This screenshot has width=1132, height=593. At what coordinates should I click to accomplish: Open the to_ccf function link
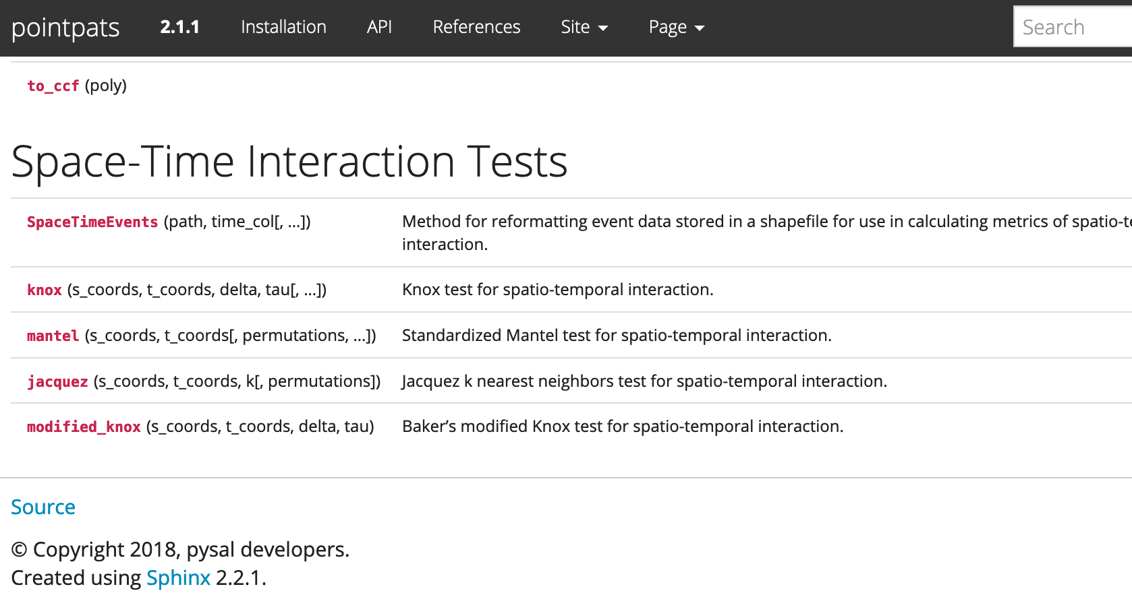[53, 86]
